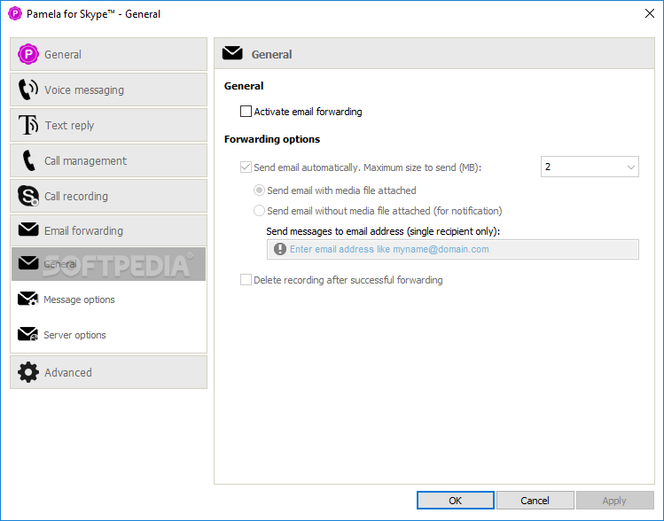The height and width of the screenshot is (521, 664).
Task: Toggle Send email automatically checkbox
Action: (x=246, y=167)
